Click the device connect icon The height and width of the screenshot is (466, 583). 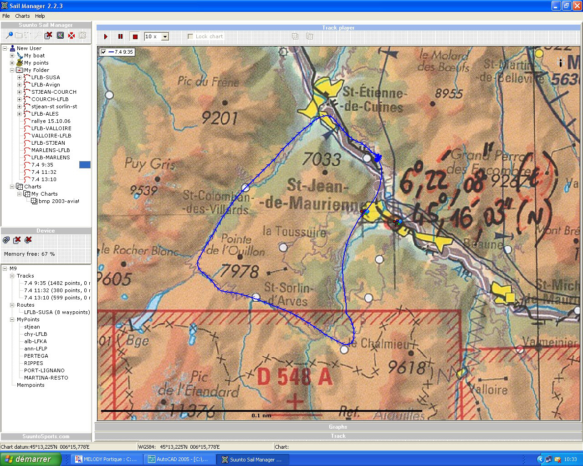click(6, 240)
